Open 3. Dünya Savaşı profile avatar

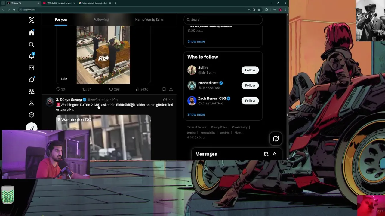[50, 102]
